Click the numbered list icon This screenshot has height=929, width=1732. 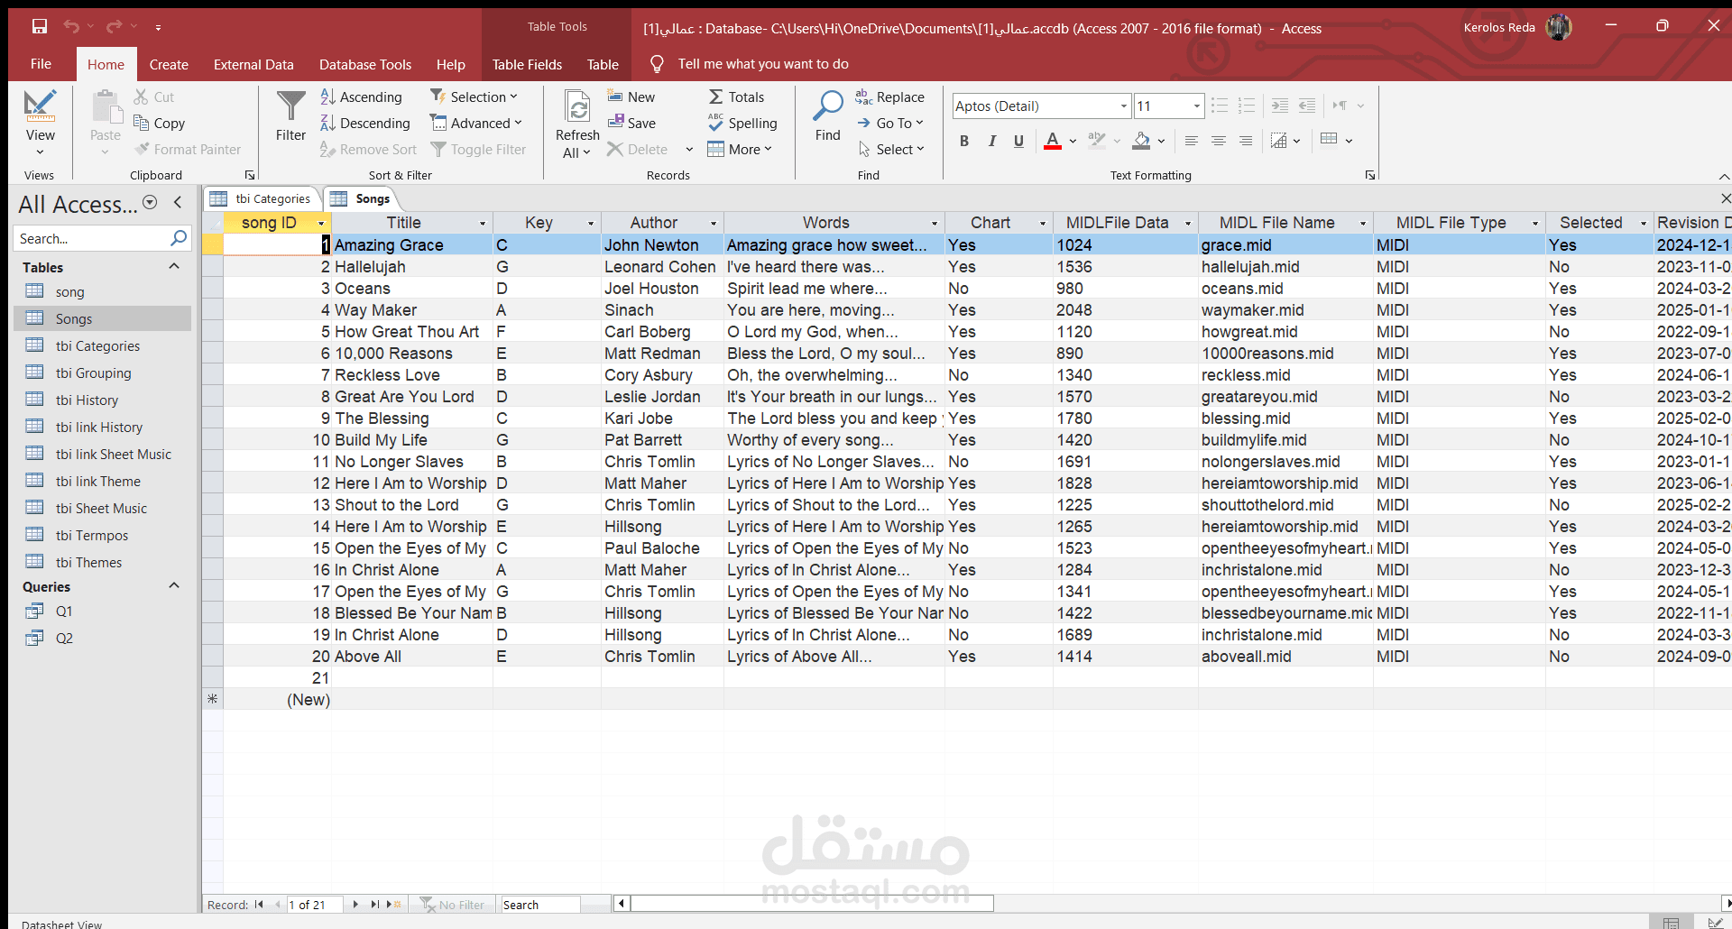coord(1247,106)
